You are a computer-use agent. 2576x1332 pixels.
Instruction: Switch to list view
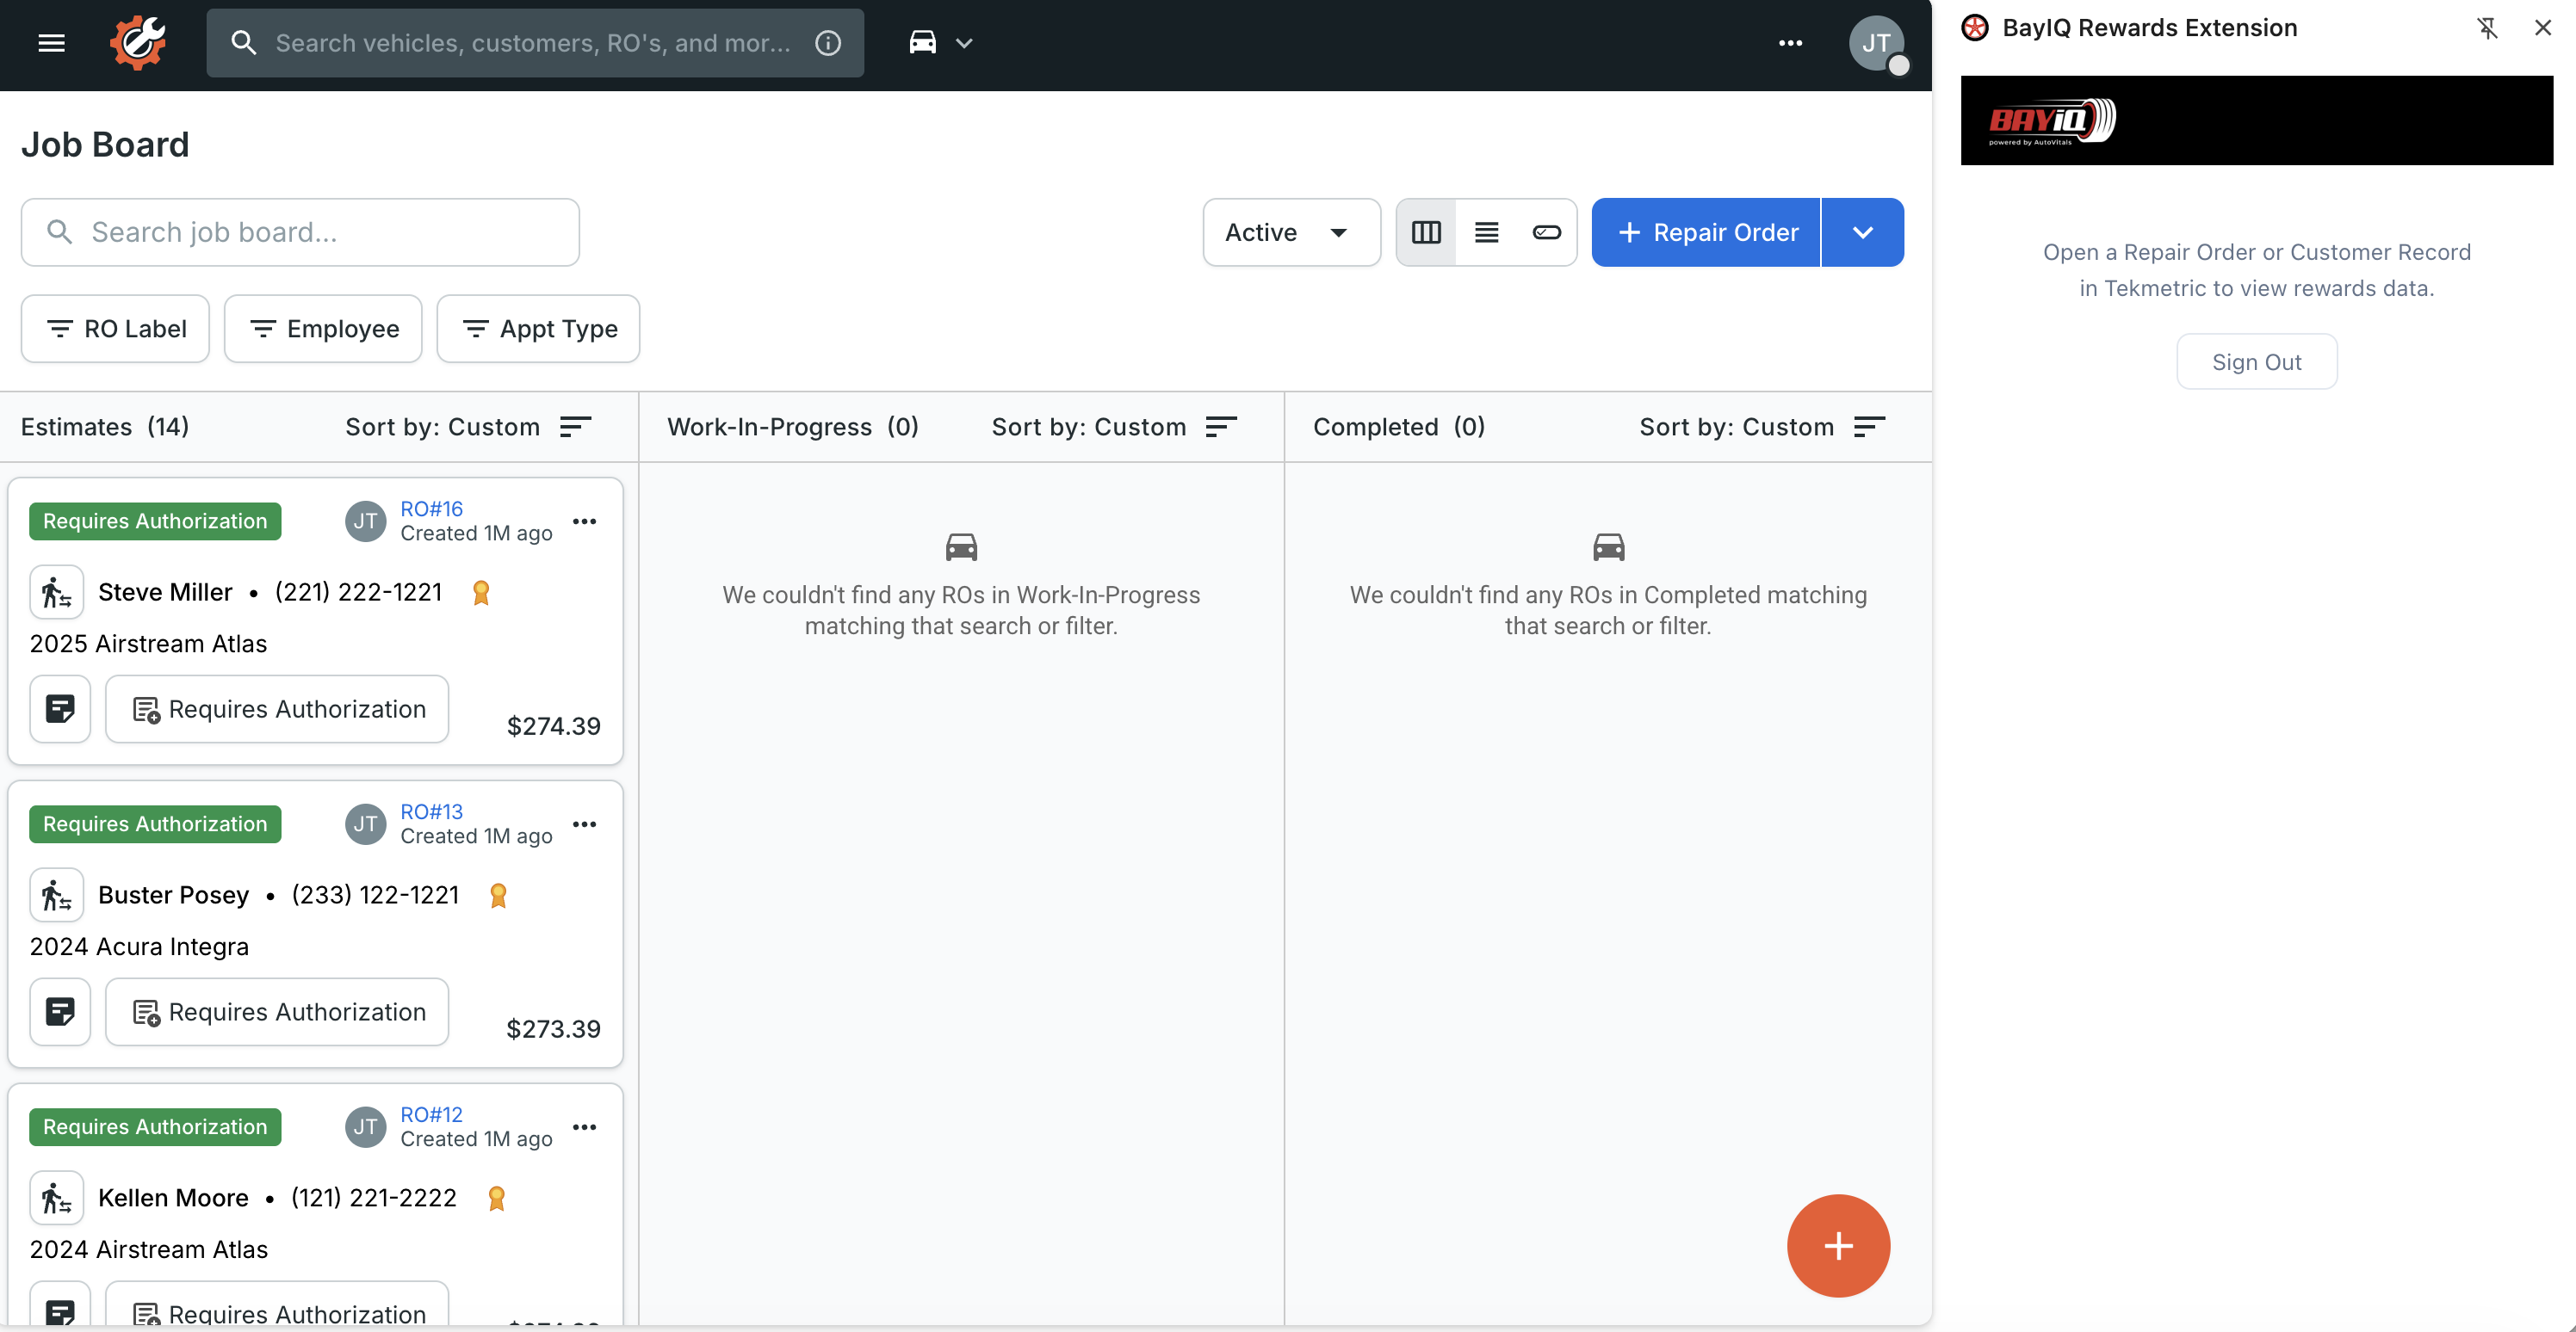(1486, 231)
